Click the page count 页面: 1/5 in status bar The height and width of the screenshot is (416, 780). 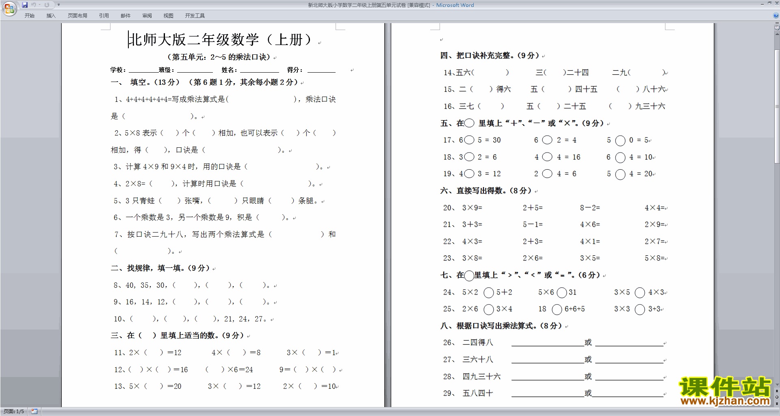pyautogui.click(x=13, y=412)
